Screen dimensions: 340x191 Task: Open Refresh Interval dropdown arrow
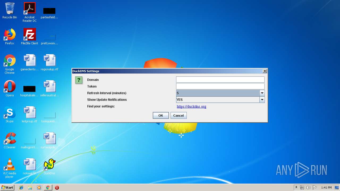262,93
